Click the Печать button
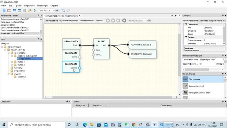This screenshot has height=128, width=227. tap(99, 21)
